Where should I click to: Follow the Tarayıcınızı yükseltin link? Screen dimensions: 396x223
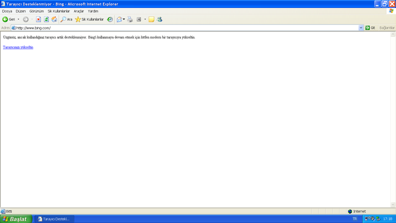click(x=18, y=47)
